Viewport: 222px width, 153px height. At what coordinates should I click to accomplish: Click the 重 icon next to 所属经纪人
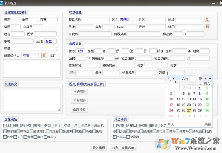point(44,56)
